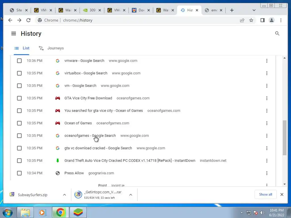Open Press Allow goograriva.com link
The width and height of the screenshot is (291, 218).
(74, 173)
